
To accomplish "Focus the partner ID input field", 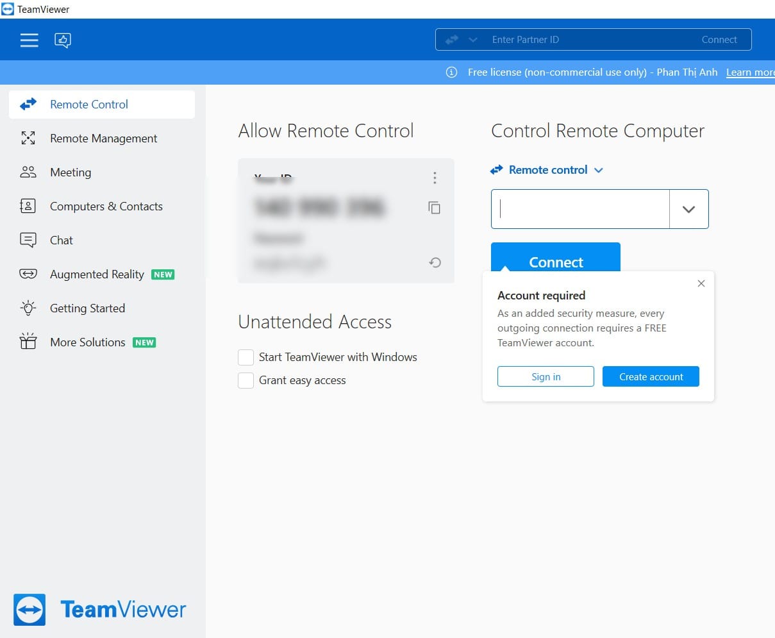I will tap(580, 209).
